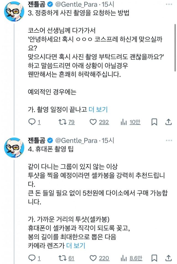Viewport: 177px width, 264px height.
Task: Reply to the first tweet about 사진 촬영
Action: coord(32,122)
